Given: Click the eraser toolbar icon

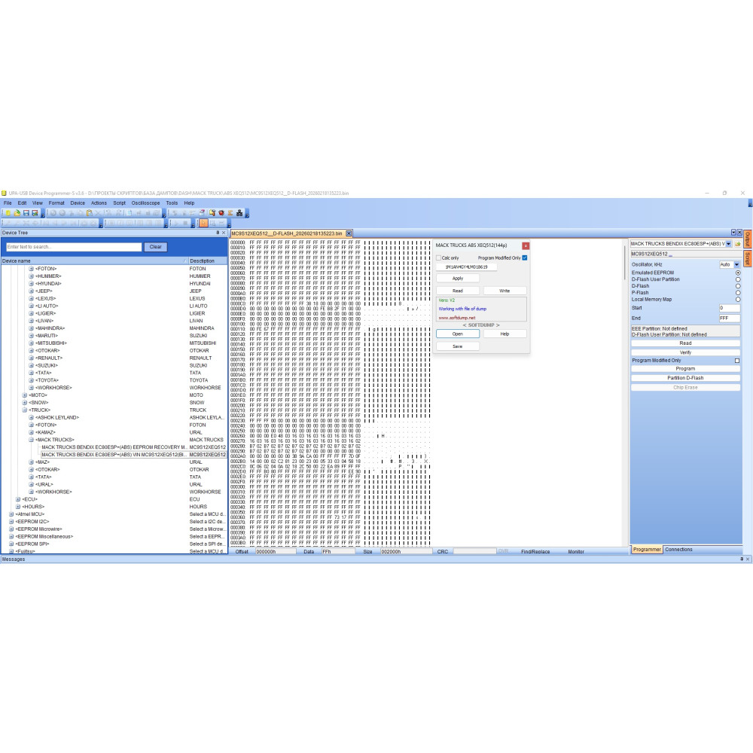Looking at the screenshot, I should coord(202,213).
